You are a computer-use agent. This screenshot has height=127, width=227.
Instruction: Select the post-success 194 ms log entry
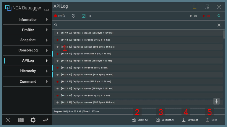pos(138,102)
